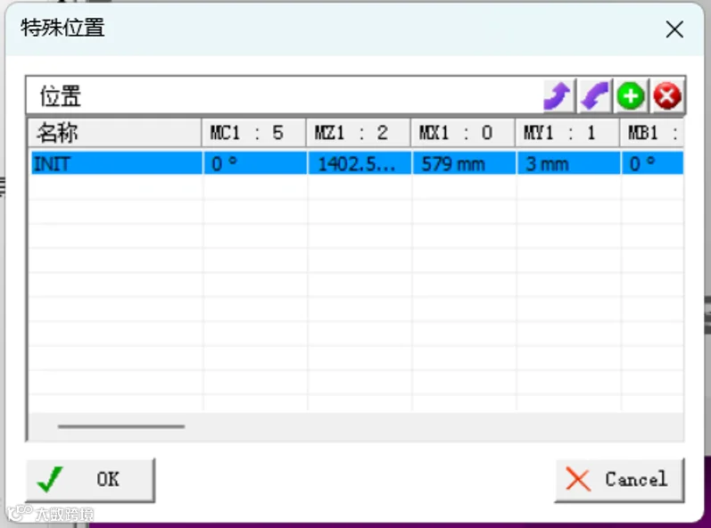711x528 pixels.
Task: Select the 579 mm cell
Action: pyautogui.click(x=464, y=163)
